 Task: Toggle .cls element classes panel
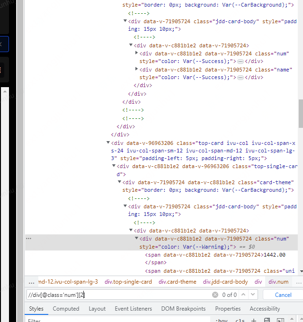point(240,321)
